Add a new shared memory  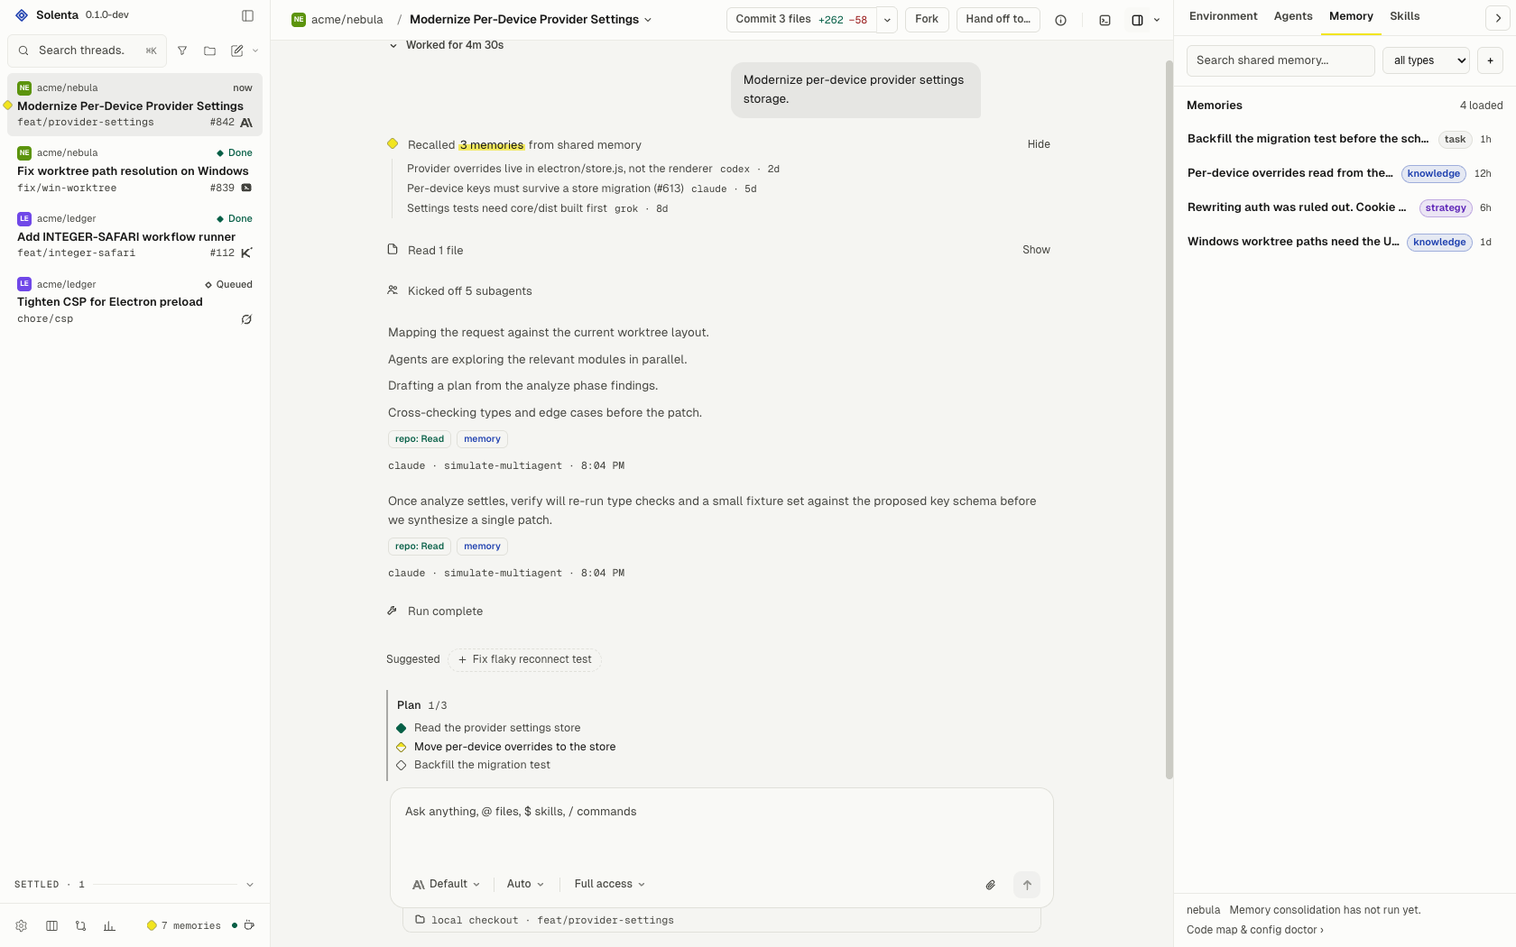(1490, 60)
